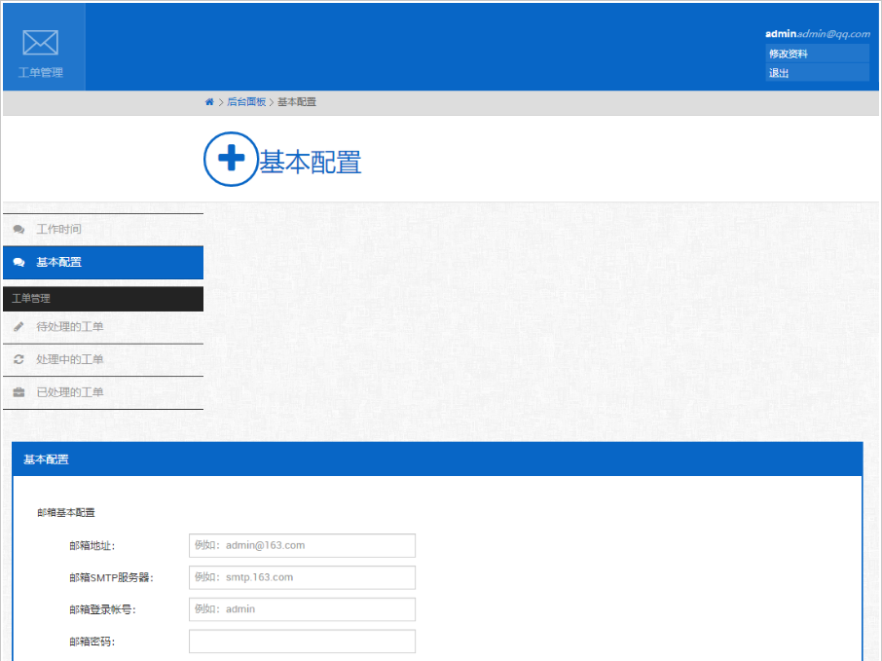Click chat bubble icon beside sidebar 基本配置

(x=18, y=262)
